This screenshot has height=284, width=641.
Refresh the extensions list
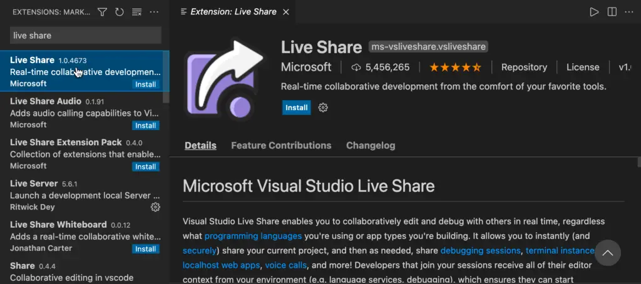(120, 13)
